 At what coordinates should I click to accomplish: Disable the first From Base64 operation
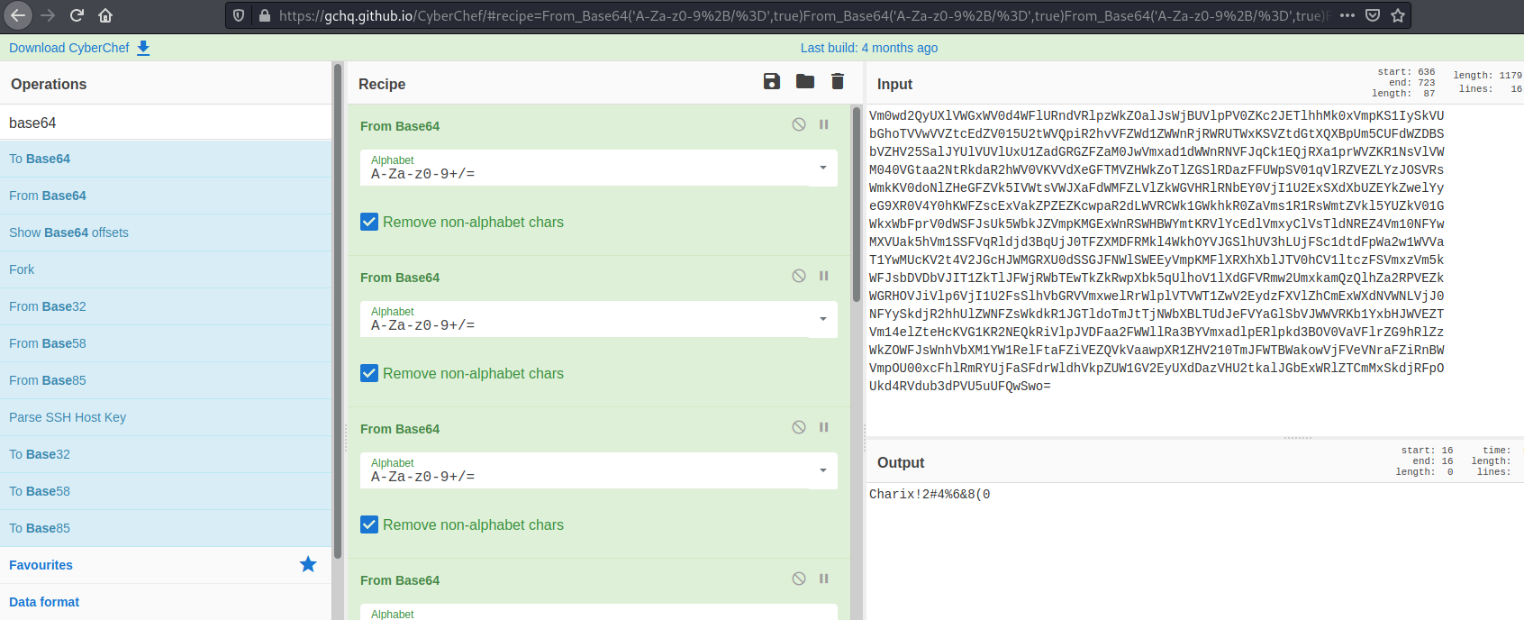(x=799, y=124)
